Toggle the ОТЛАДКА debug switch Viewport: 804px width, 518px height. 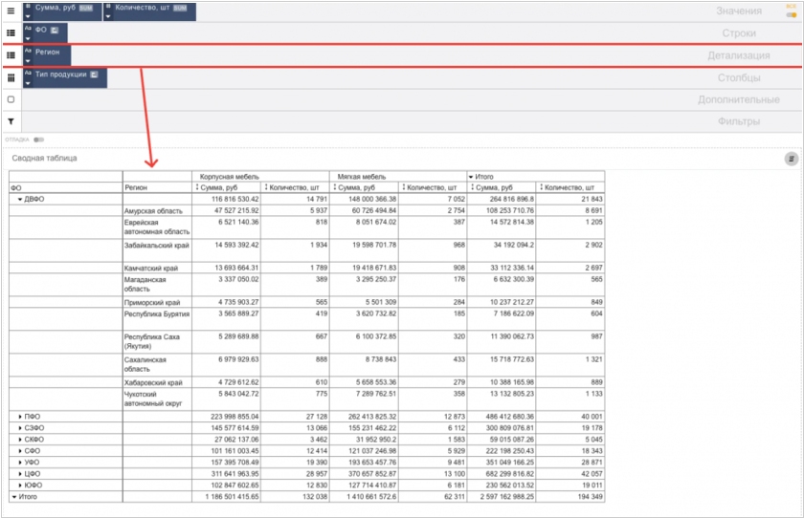point(38,140)
